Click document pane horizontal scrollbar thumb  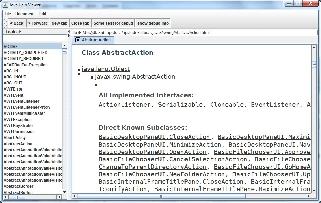(161, 196)
